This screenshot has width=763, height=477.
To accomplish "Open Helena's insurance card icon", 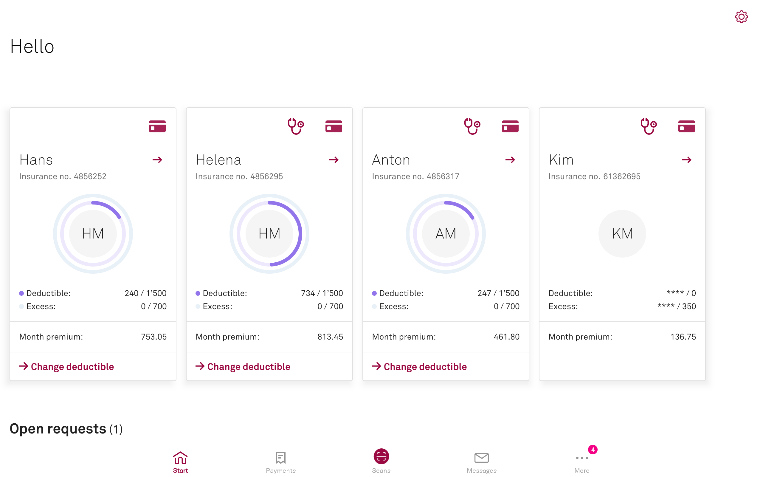I will (334, 126).
